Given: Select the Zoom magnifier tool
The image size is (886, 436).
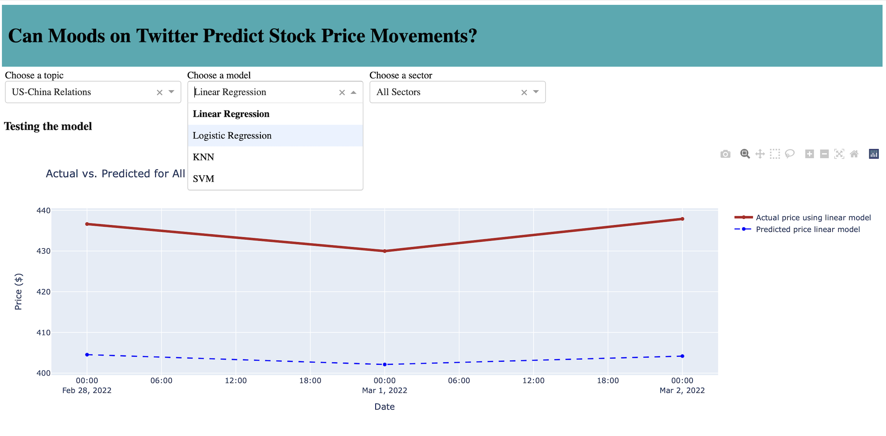Looking at the screenshot, I should [745, 154].
